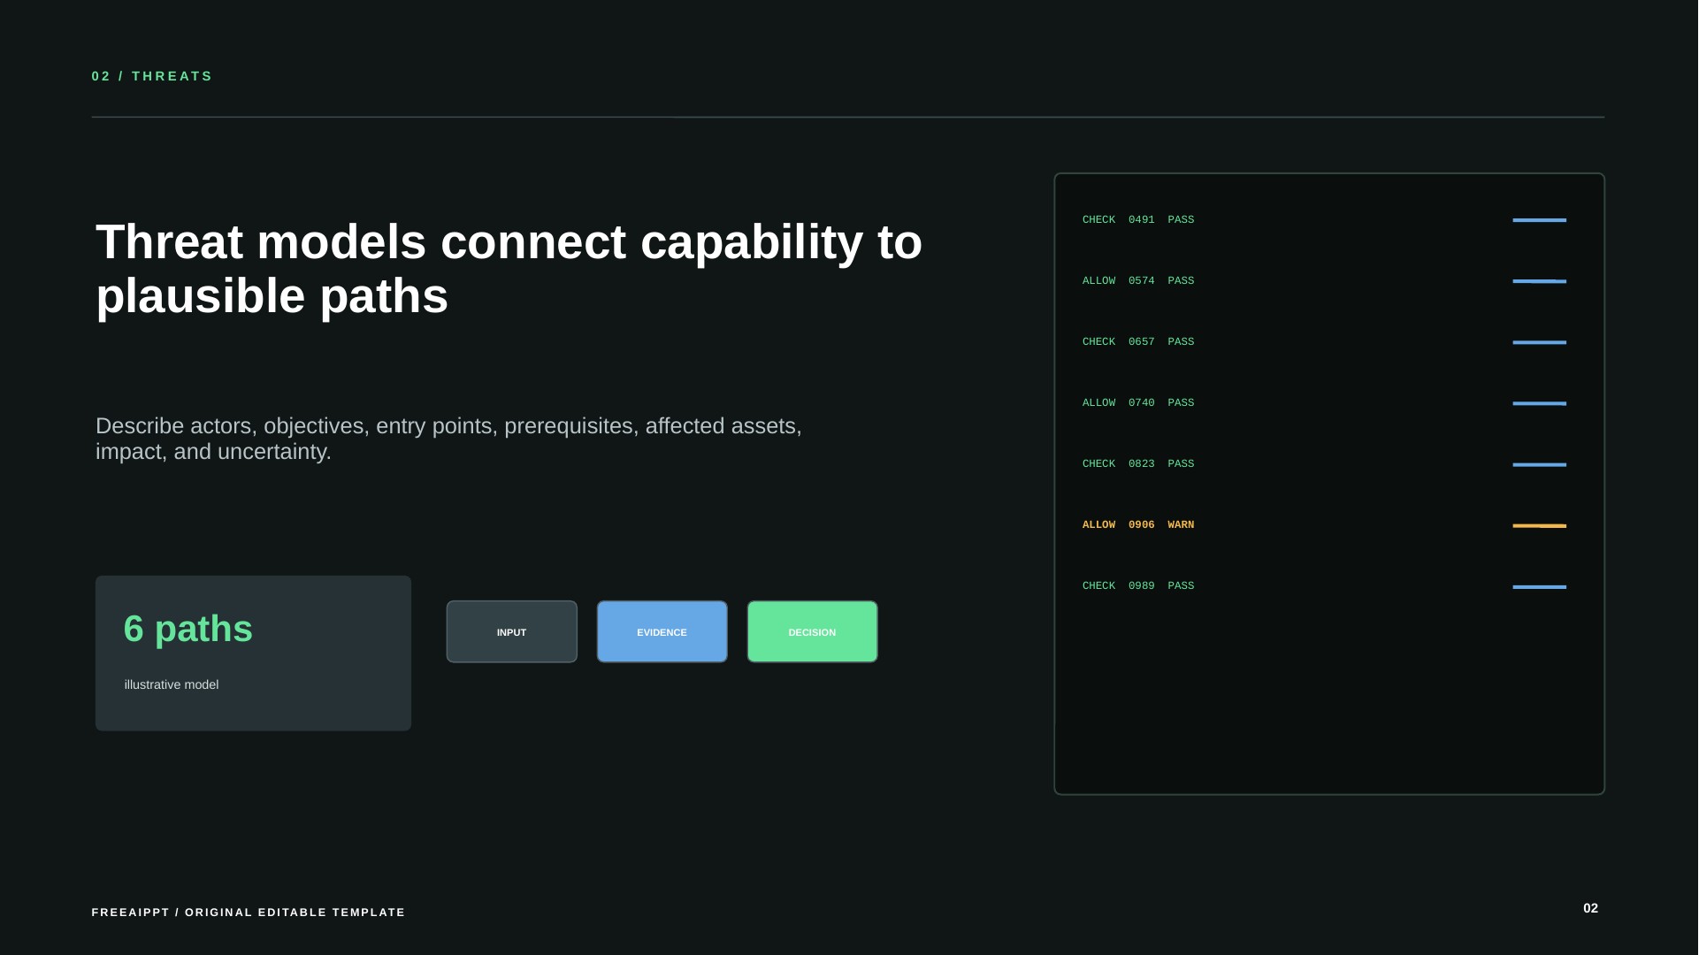This screenshot has height=955, width=1699.
Task: Select the 'ALLOW 0740 PASS' log row
Action: 1138,402
